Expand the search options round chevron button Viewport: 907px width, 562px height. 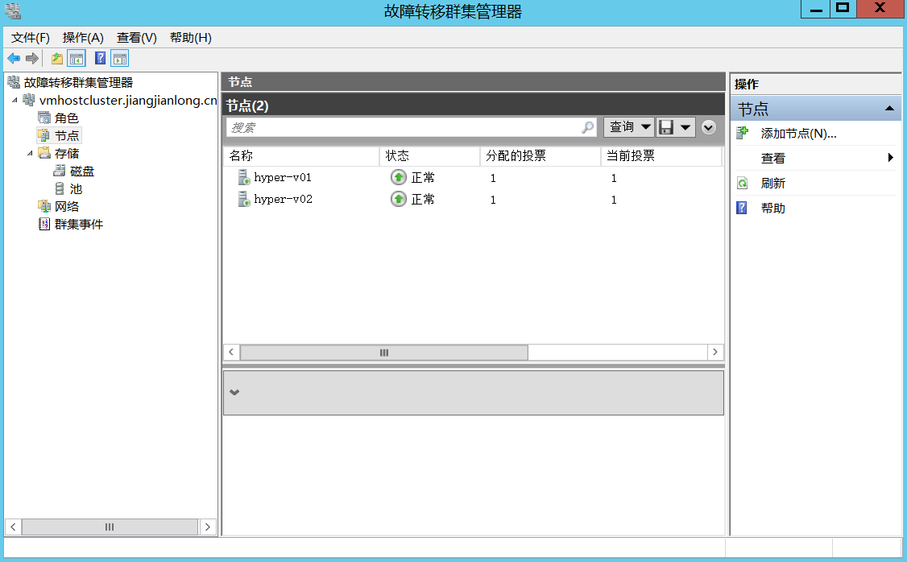[709, 127]
